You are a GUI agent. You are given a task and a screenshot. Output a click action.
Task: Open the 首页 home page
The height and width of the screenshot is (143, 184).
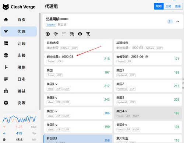pyautogui.click(x=19, y=20)
